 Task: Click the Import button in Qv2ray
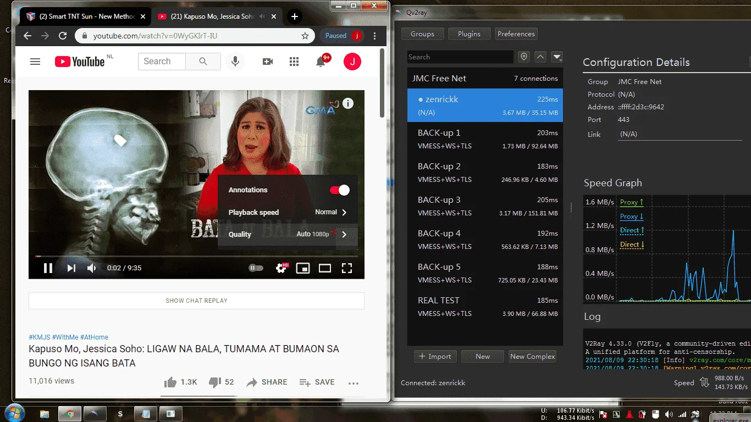tap(435, 357)
